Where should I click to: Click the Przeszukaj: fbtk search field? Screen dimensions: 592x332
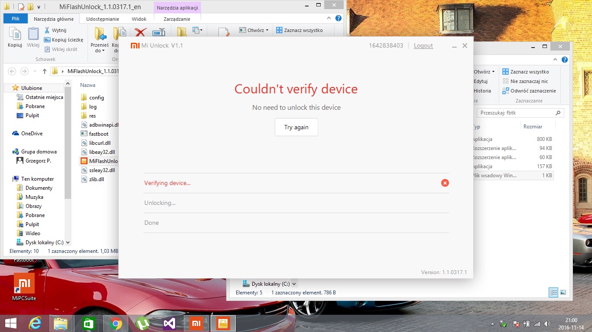tap(516, 113)
